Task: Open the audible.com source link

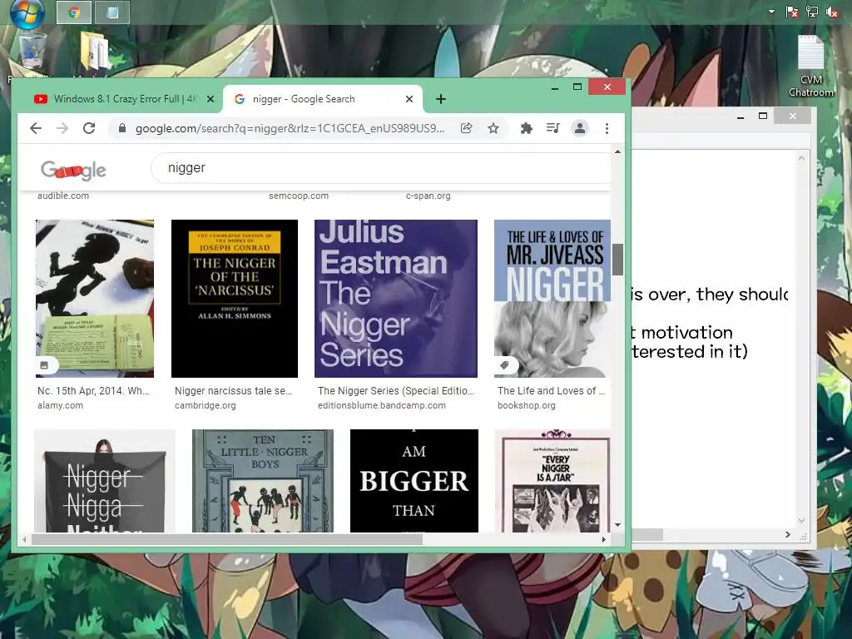Action: click(x=63, y=196)
